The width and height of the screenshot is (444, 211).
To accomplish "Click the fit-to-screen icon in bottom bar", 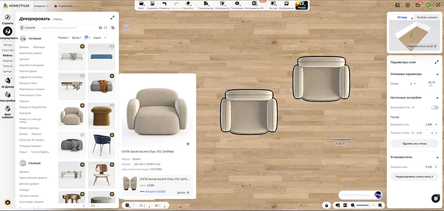I will pyautogui.click(x=345, y=205).
